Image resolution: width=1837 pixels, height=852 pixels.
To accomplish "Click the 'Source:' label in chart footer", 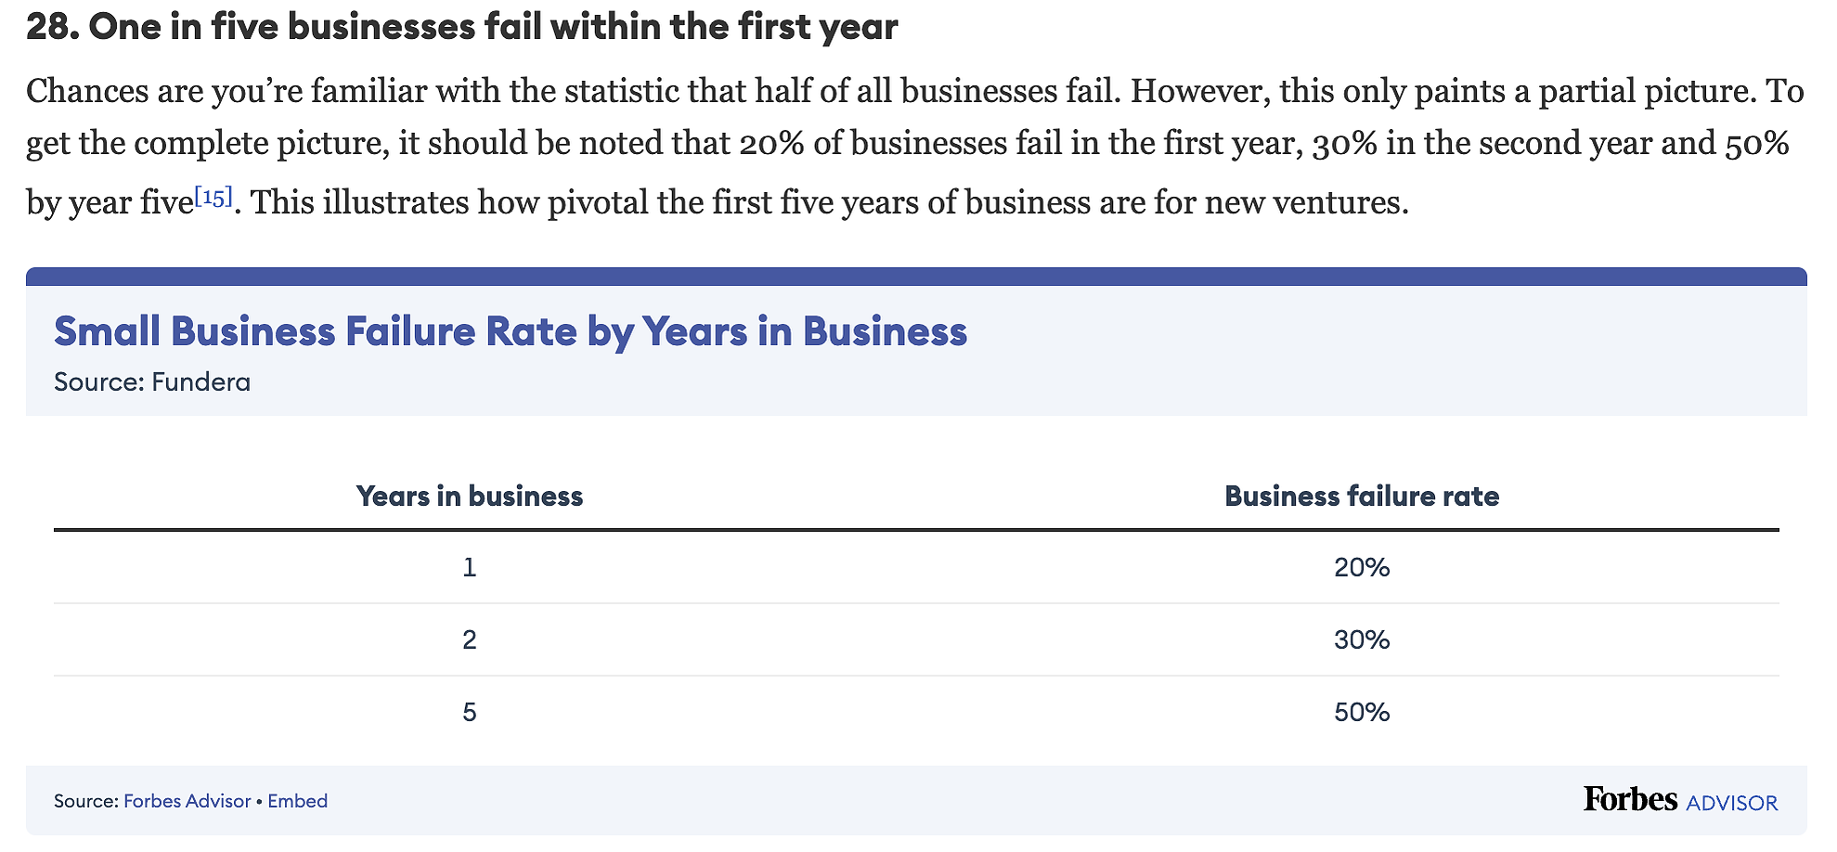I will pyautogui.click(x=86, y=801).
